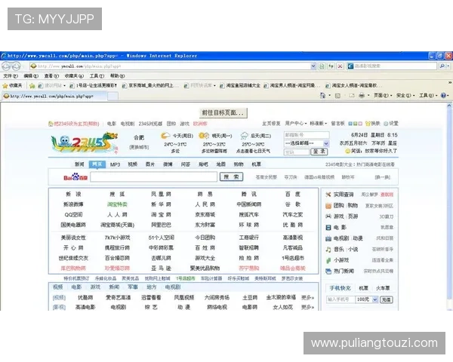Open the 1号店 favorites bar bookmark

point(93,85)
